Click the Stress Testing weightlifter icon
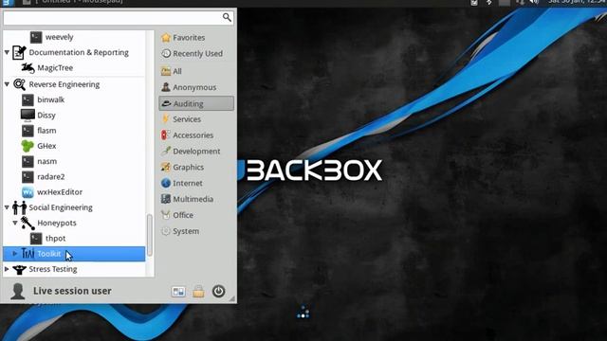 [19, 269]
